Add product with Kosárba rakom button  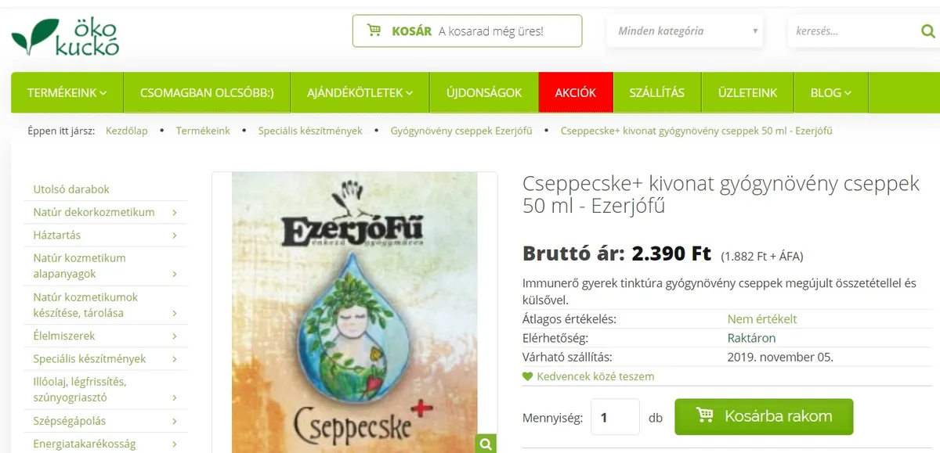(x=764, y=416)
